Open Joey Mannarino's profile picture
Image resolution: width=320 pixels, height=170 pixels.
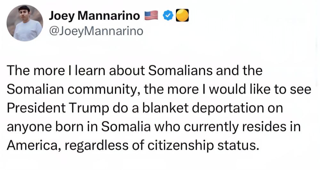tap(25, 24)
